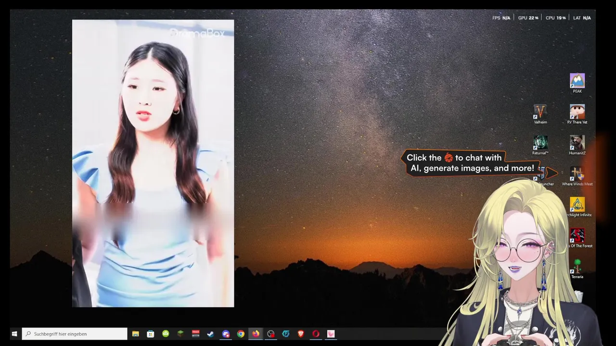
Task: Click the CPU 19% overlay reading
Action: point(555,18)
